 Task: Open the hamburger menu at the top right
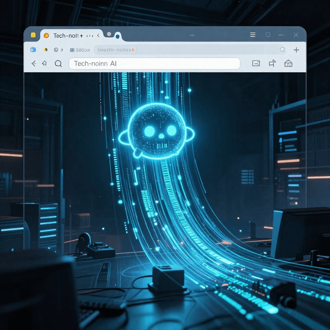pyautogui.click(x=253, y=34)
